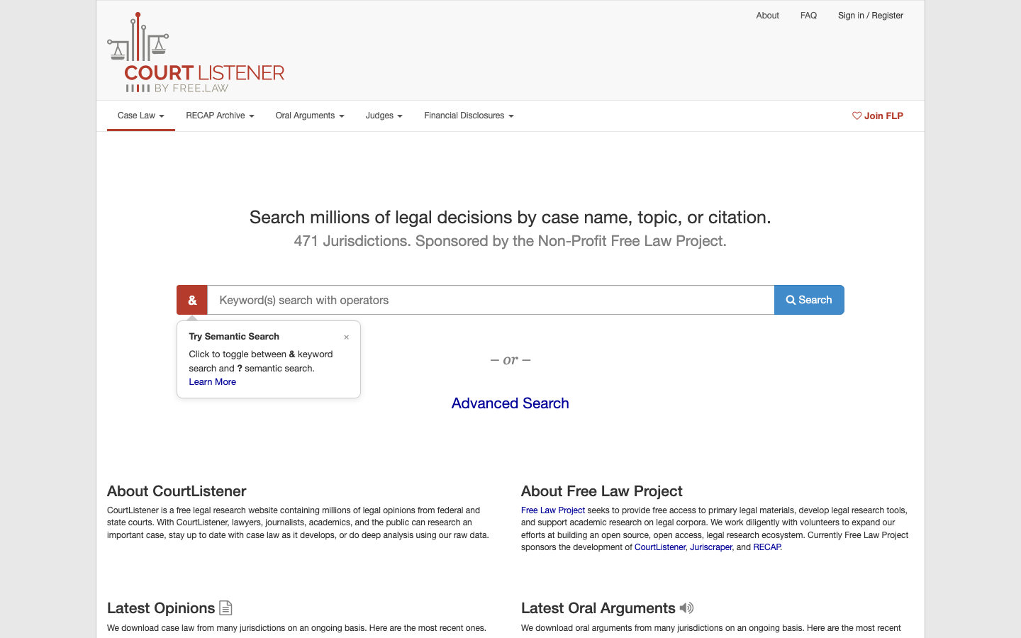Click the blue Search button
This screenshot has width=1021, height=638.
tap(809, 300)
